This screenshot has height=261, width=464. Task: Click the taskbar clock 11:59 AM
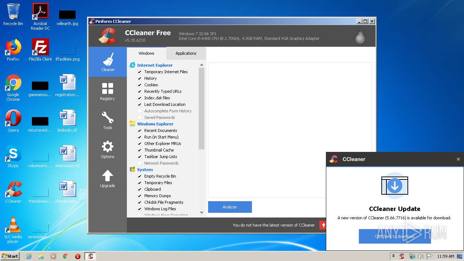(446, 256)
